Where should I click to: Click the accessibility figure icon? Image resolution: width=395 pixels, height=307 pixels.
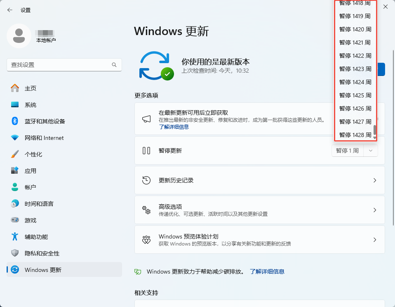(x=15, y=236)
